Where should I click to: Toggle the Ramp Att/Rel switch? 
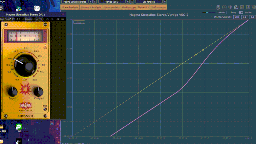coord(241,12)
